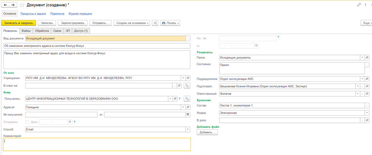The image size is (372, 155).
Task: Expand the Создать на основании menu
Action: point(132,23)
